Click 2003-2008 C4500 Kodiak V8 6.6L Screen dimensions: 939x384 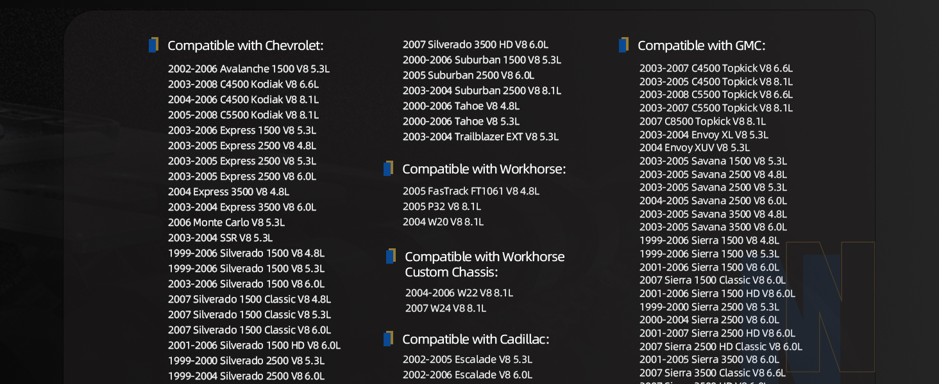coord(244,84)
